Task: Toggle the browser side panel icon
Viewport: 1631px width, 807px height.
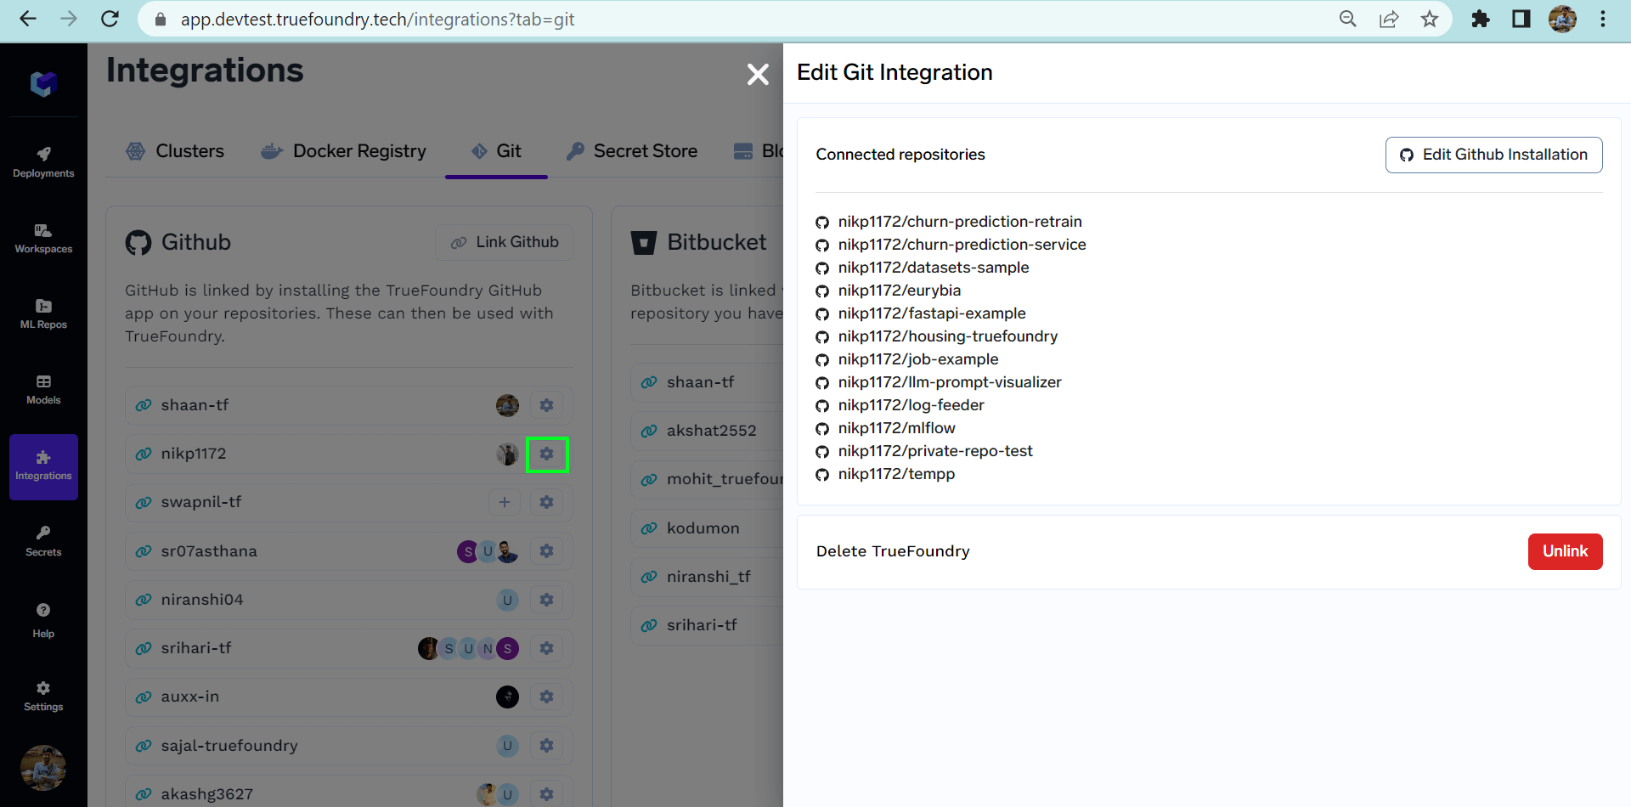Action: 1521,19
